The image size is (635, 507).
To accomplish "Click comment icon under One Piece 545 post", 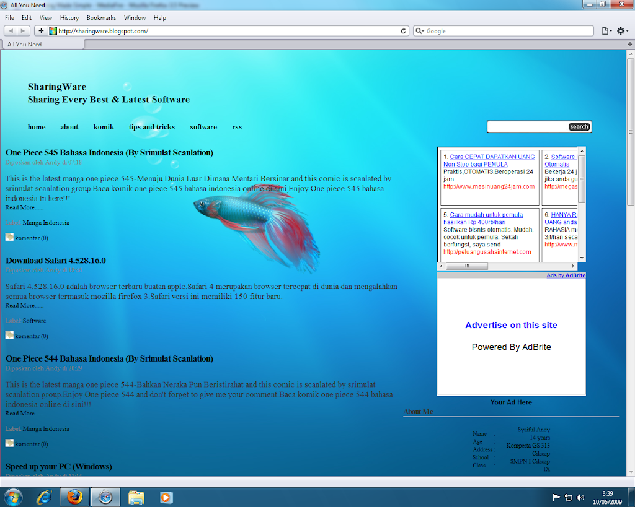I will coord(9,237).
